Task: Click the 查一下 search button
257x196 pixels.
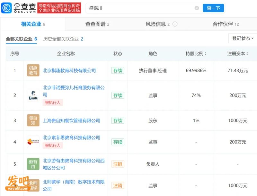Action: pyautogui.click(x=213, y=8)
